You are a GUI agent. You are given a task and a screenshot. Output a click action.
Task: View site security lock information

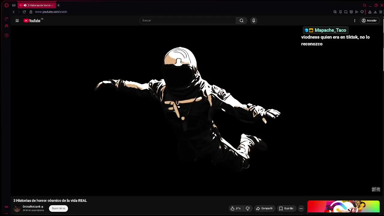pos(31,12)
